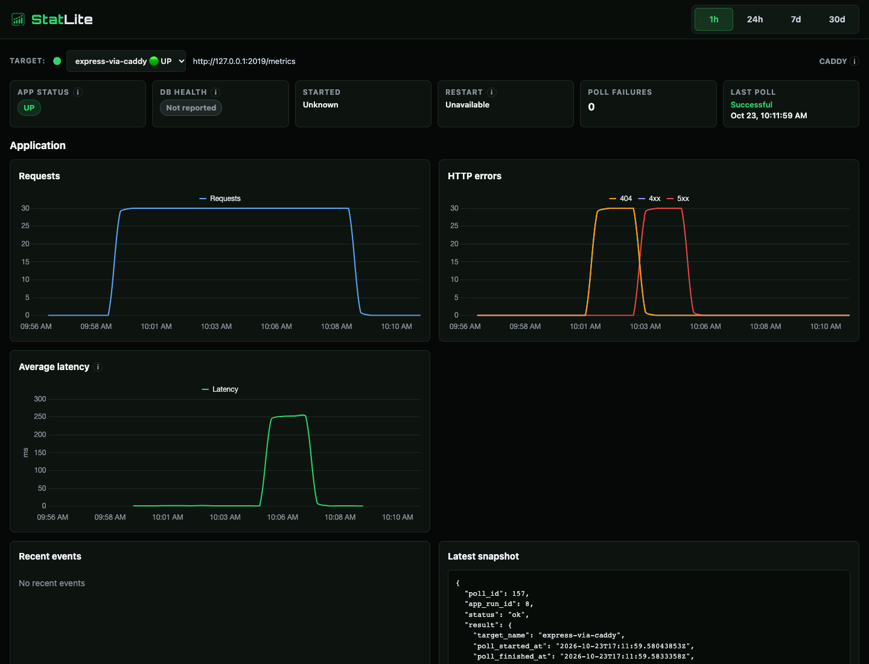Screen dimensions: 869x664
Task: Switch to 7d time range
Action: click(796, 19)
